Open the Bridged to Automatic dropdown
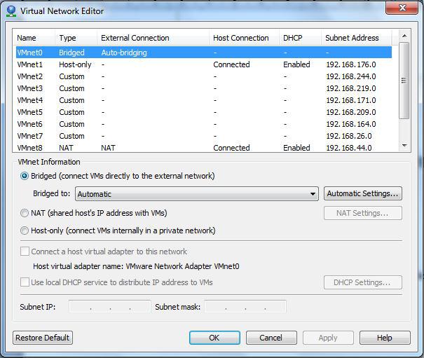424x358 pixels. coord(197,194)
